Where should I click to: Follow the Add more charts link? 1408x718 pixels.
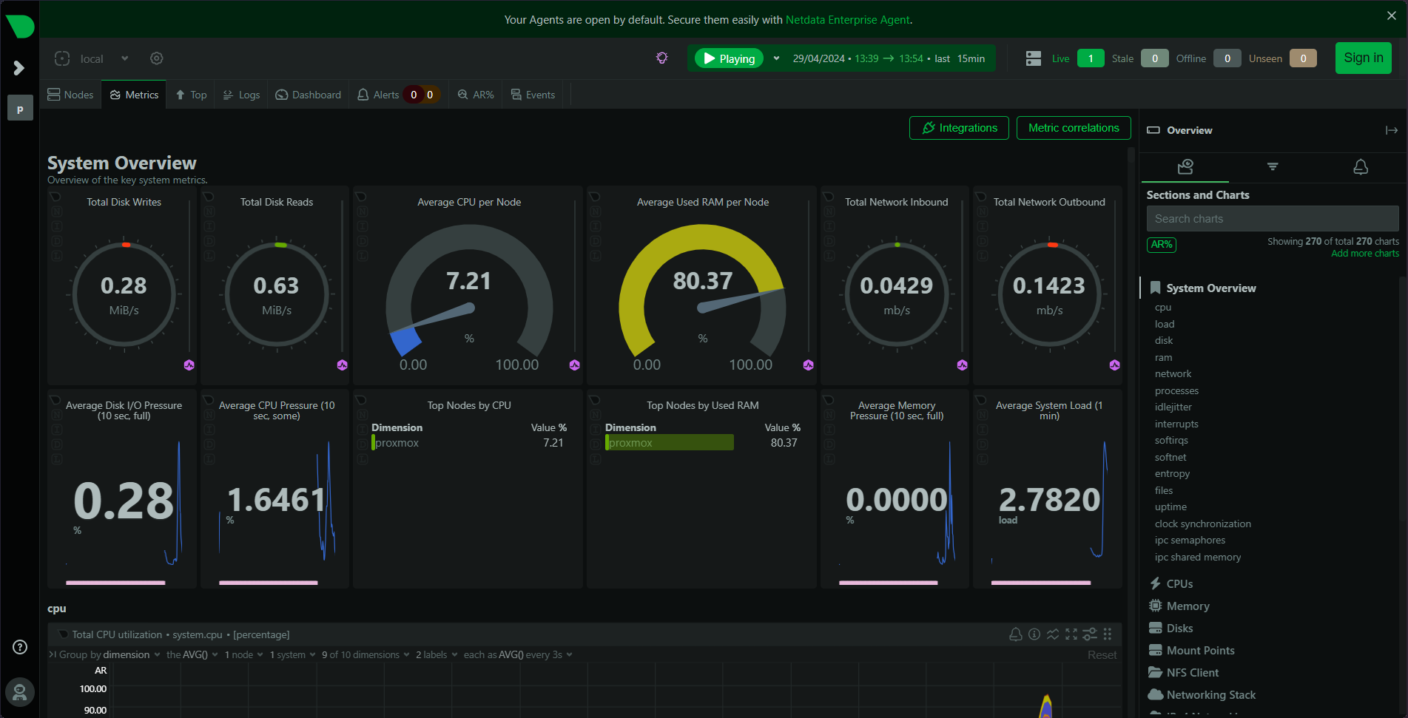point(1364,253)
